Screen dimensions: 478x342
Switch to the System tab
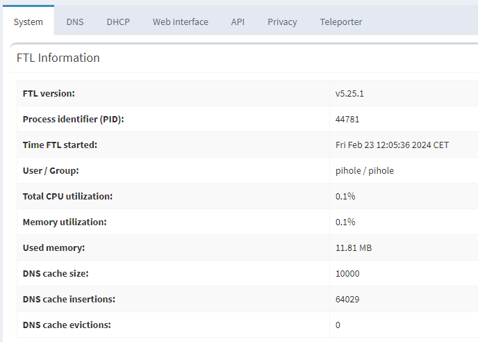pyautogui.click(x=28, y=22)
